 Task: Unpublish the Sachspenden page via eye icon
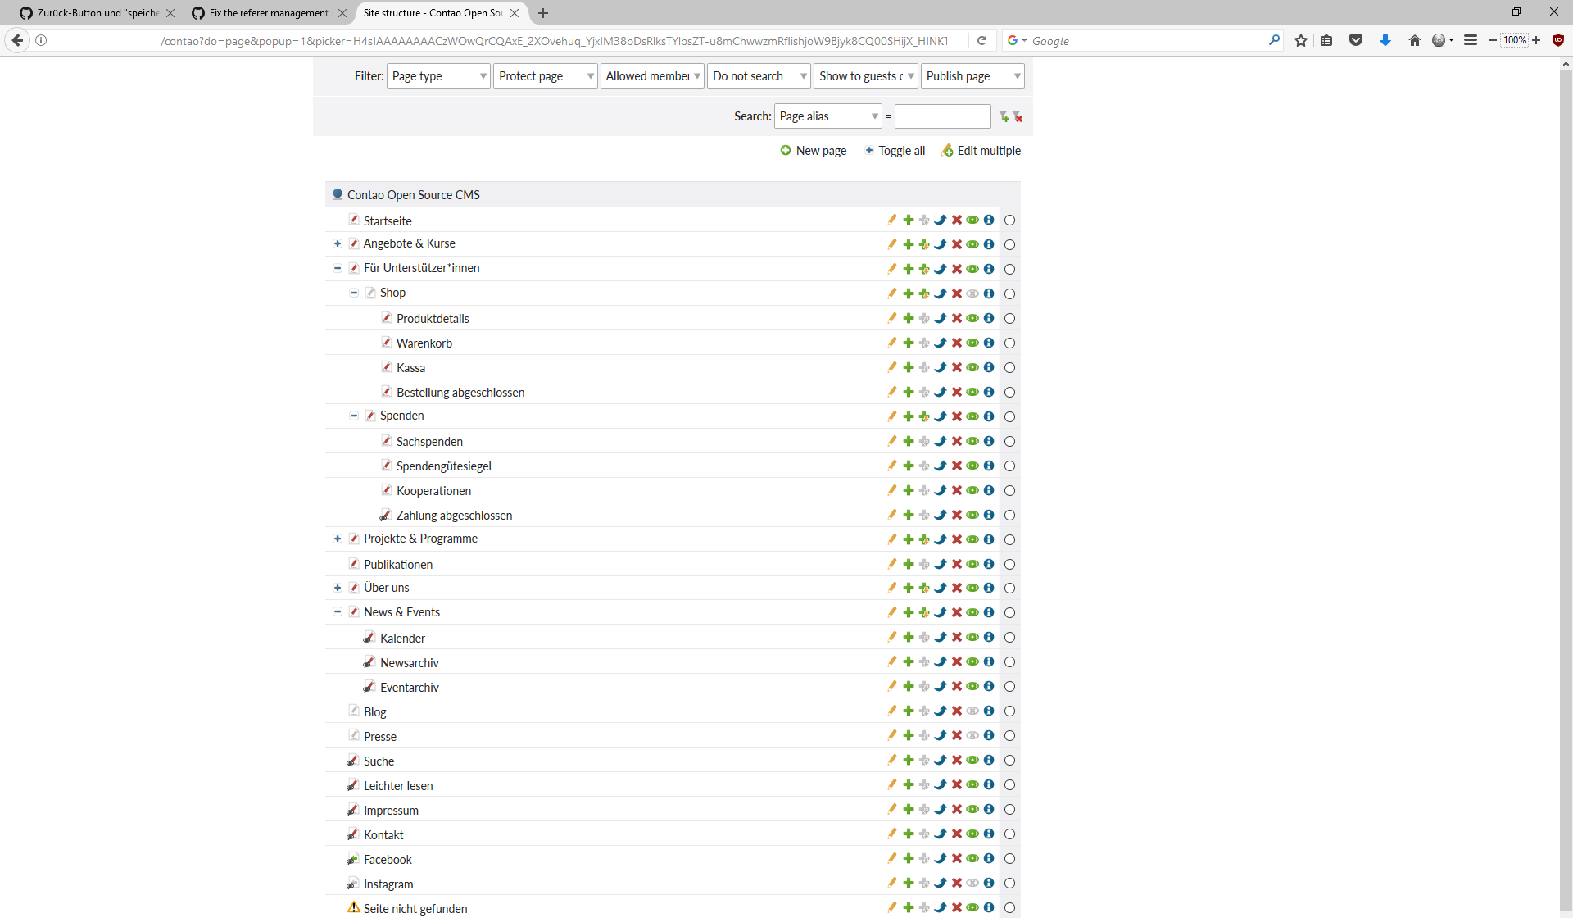972,441
